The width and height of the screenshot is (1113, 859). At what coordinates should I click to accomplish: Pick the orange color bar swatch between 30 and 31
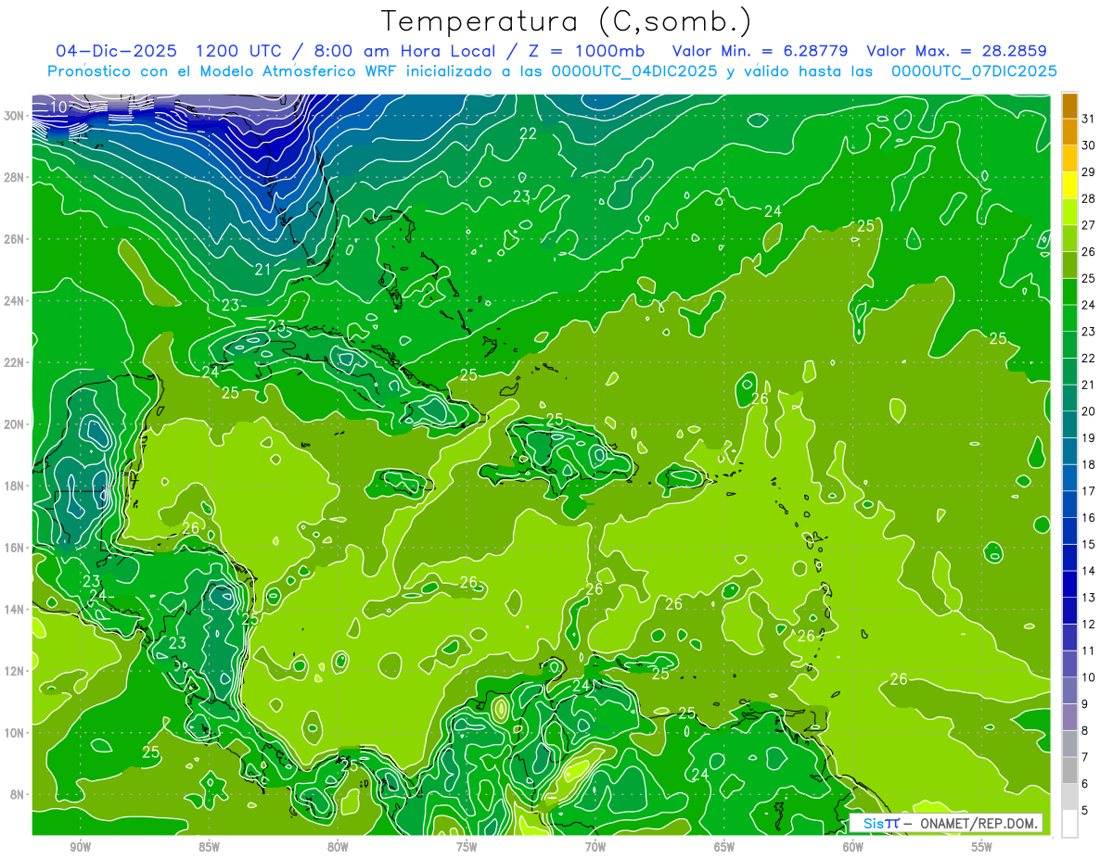click(1069, 131)
